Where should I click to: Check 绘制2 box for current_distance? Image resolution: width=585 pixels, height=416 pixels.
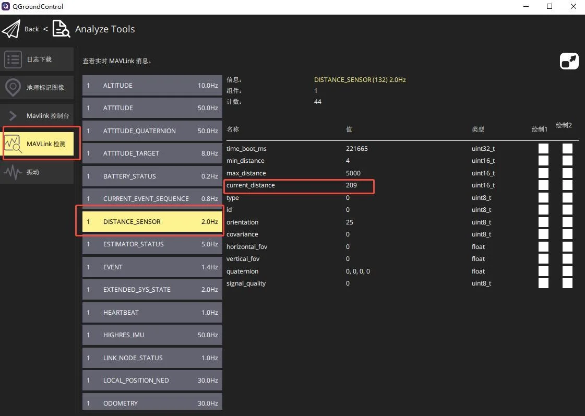click(567, 185)
